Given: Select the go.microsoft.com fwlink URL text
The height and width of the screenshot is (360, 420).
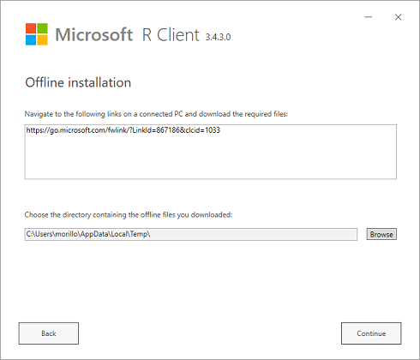Looking at the screenshot, I should (123, 130).
